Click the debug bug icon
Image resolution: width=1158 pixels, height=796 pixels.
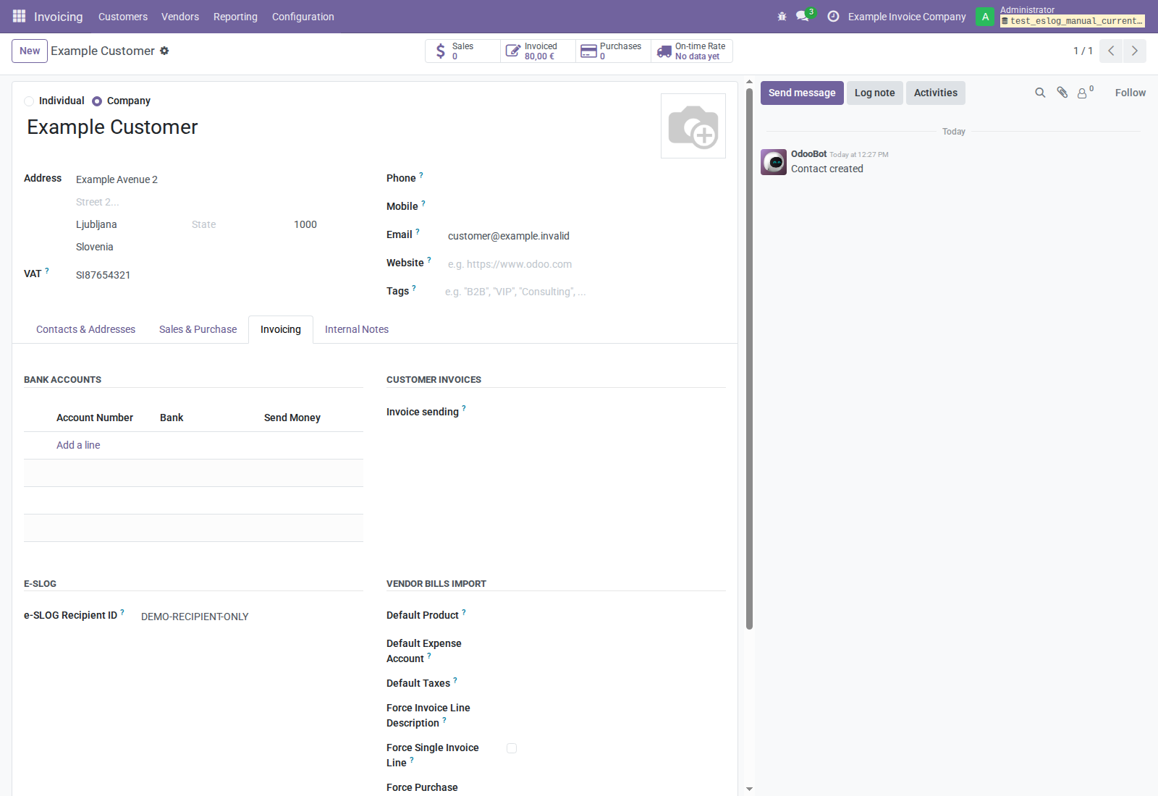pos(782,16)
